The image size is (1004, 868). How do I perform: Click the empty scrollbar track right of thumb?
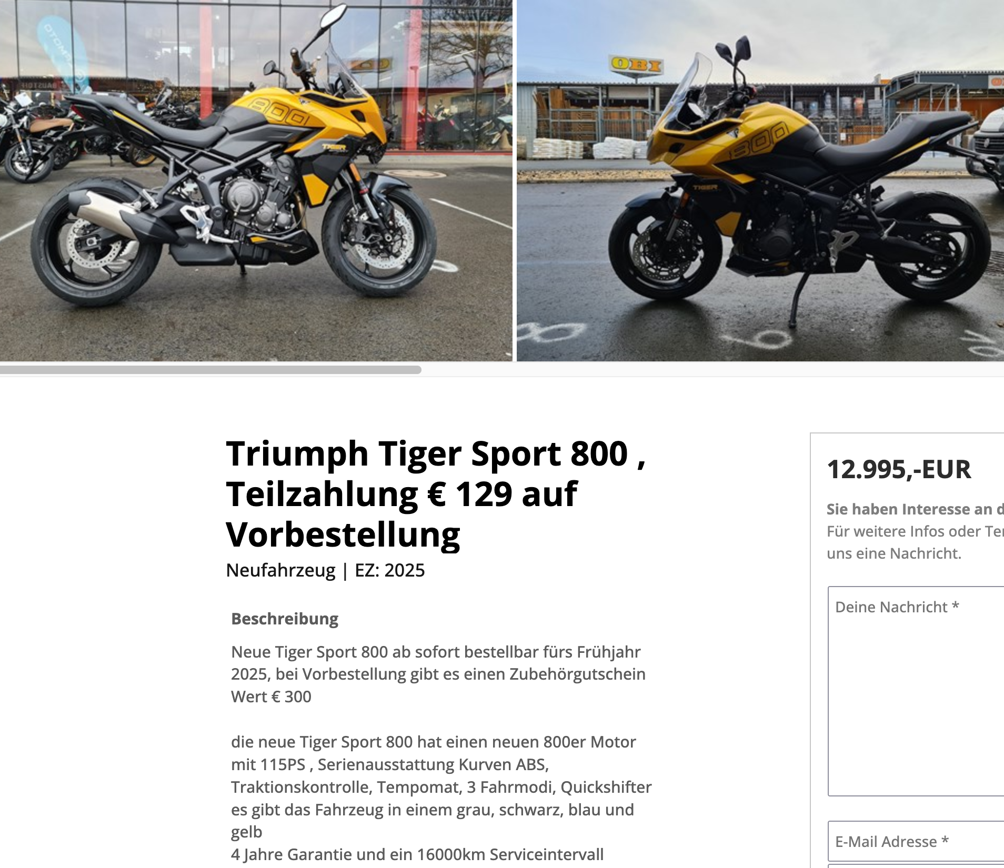point(712,370)
